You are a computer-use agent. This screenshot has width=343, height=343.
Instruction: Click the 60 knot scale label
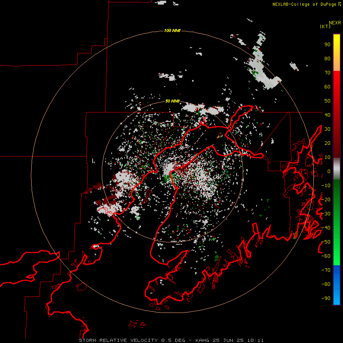point(327,87)
